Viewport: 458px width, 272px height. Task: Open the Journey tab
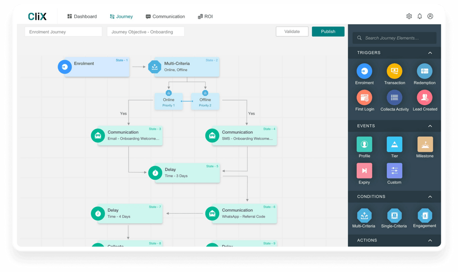point(121,16)
